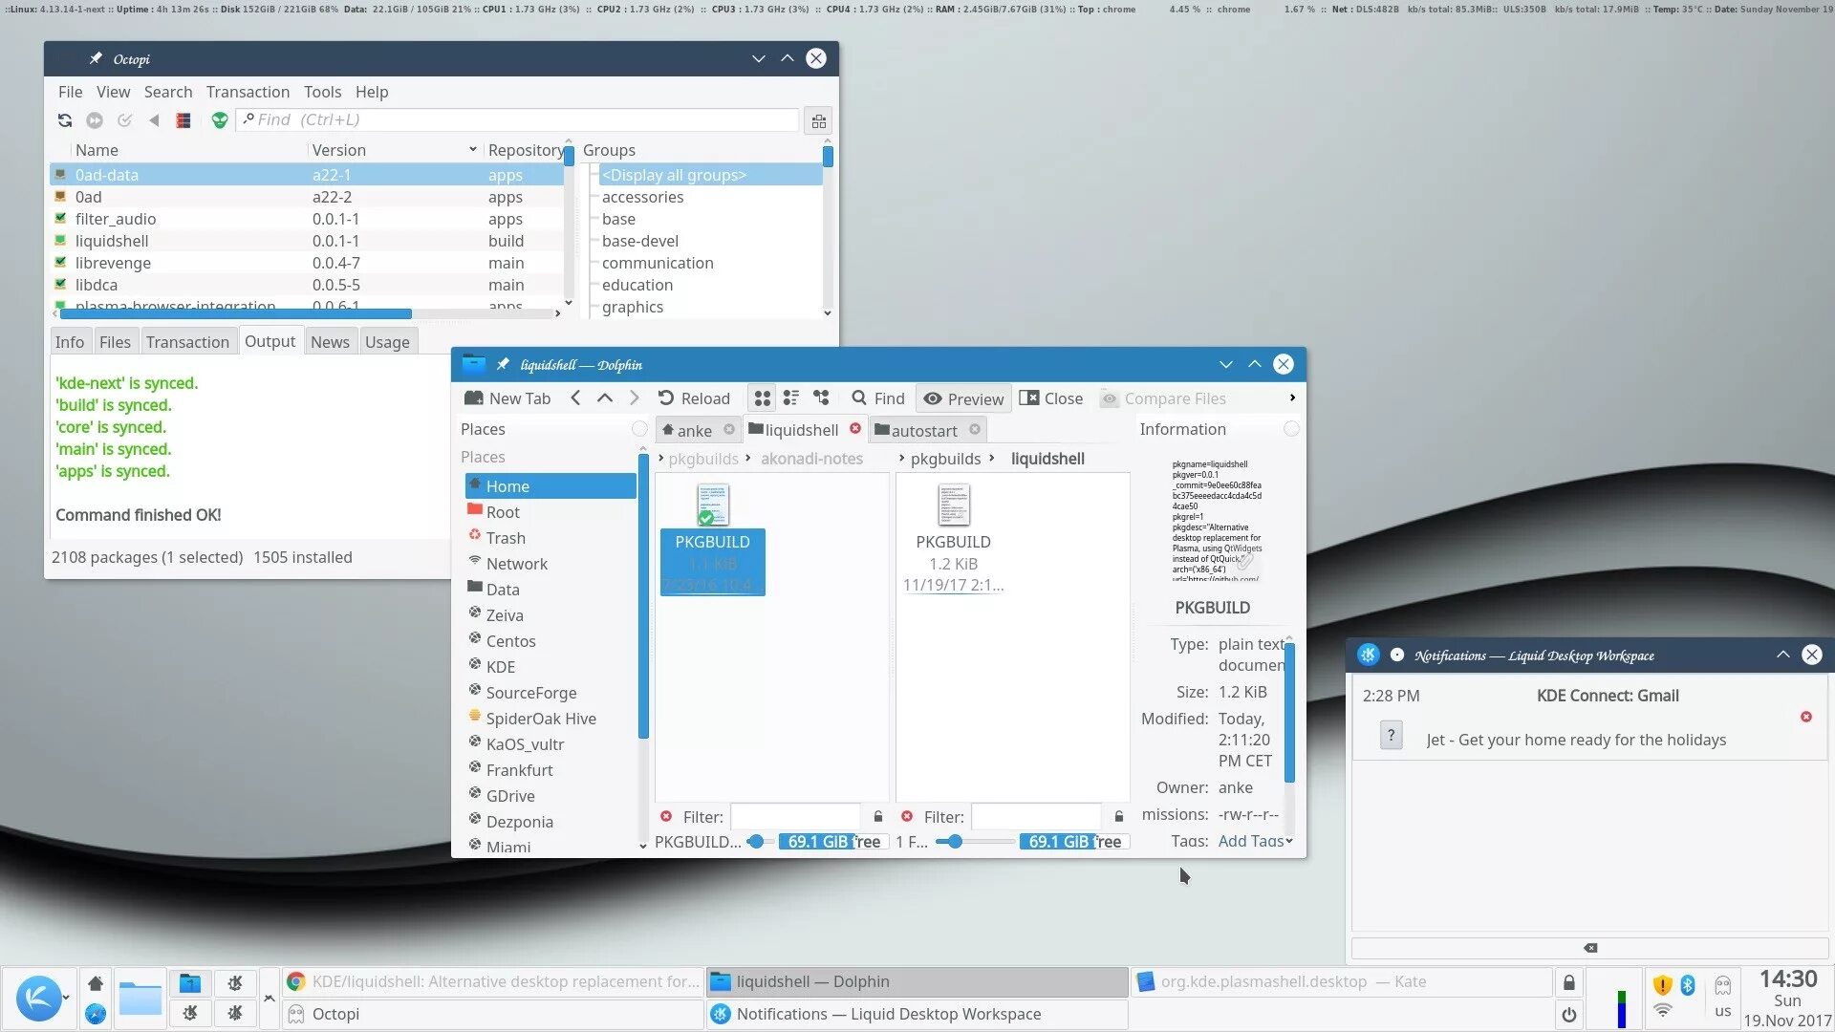Toggle the Preview button in Dolphin
The image size is (1835, 1032).
pyautogui.click(x=963, y=398)
